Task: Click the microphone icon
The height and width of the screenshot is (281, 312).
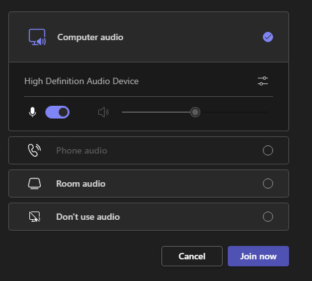Action: [33, 112]
